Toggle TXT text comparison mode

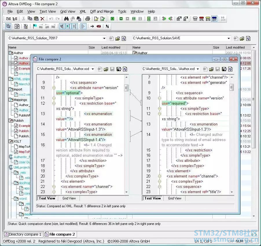[x=195, y=19]
